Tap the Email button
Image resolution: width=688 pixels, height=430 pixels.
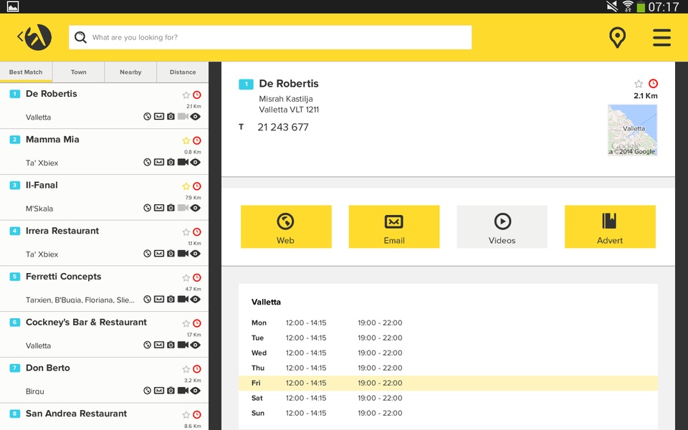click(x=394, y=227)
